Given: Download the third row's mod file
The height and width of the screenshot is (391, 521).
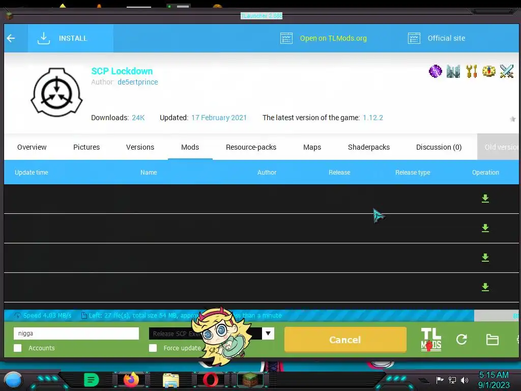Looking at the screenshot, I should pos(485,258).
